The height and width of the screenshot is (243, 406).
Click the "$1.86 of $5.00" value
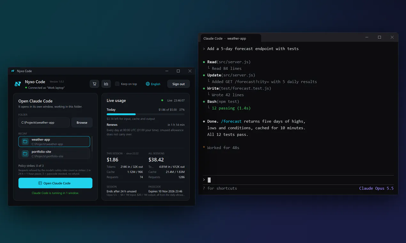click(168, 110)
